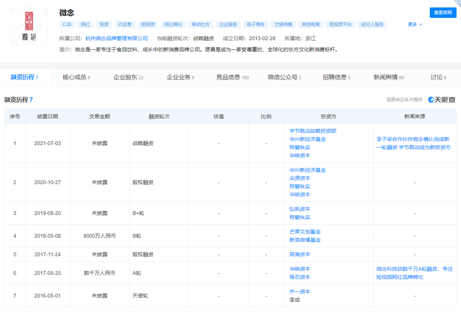The width and height of the screenshot is (461, 312).
Task: Select the 电子商务 tag
Action: click(256, 24)
